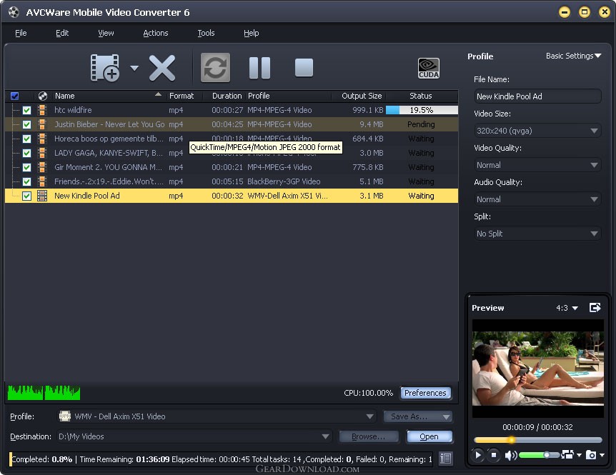The height and width of the screenshot is (475, 616).
Task: Stop the preview playback
Action: click(494, 455)
